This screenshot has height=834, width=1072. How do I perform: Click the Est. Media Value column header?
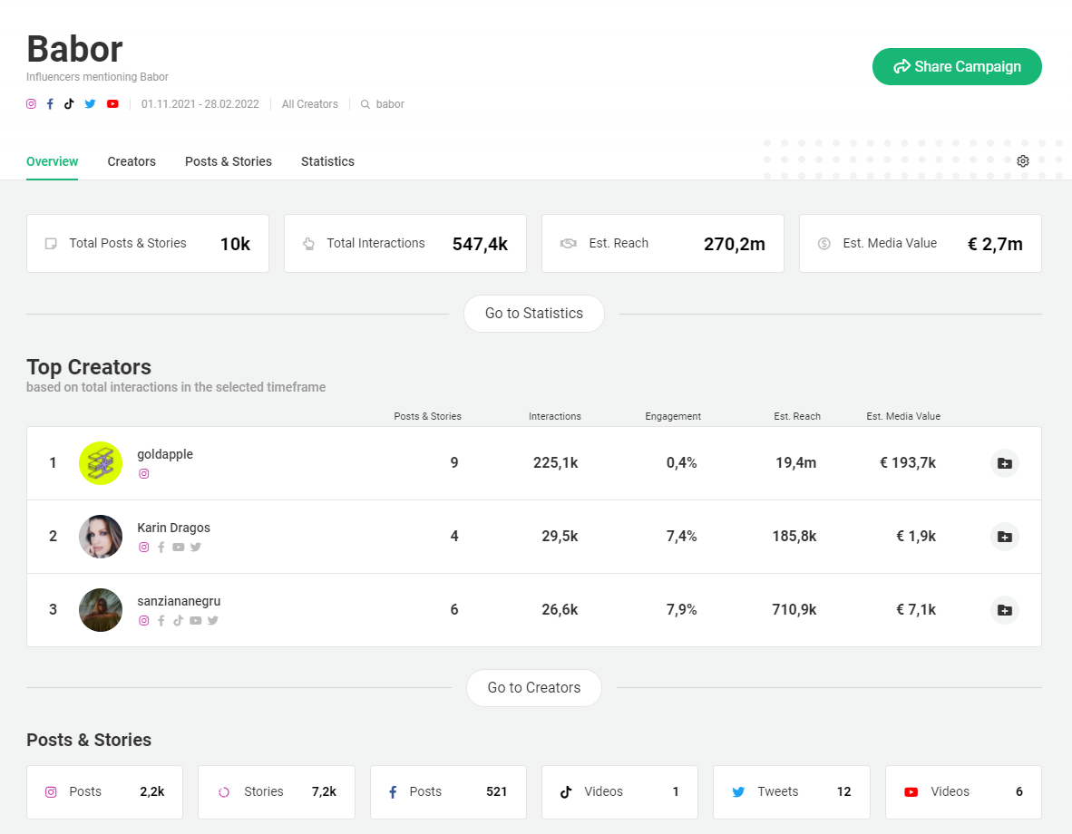click(x=903, y=416)
